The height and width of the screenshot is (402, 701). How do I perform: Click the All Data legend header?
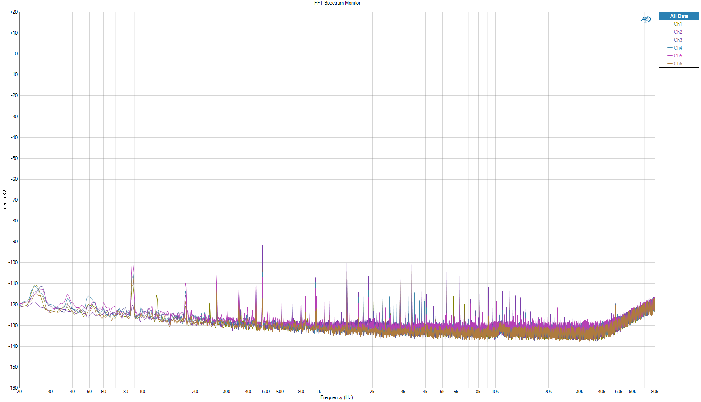679,16
